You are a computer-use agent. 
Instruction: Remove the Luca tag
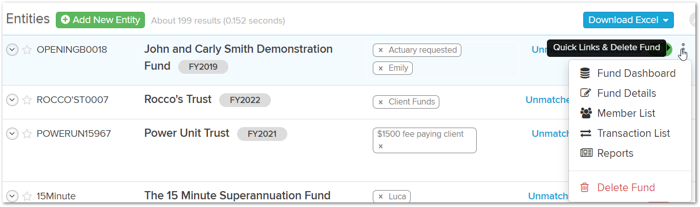coord(380,196)
